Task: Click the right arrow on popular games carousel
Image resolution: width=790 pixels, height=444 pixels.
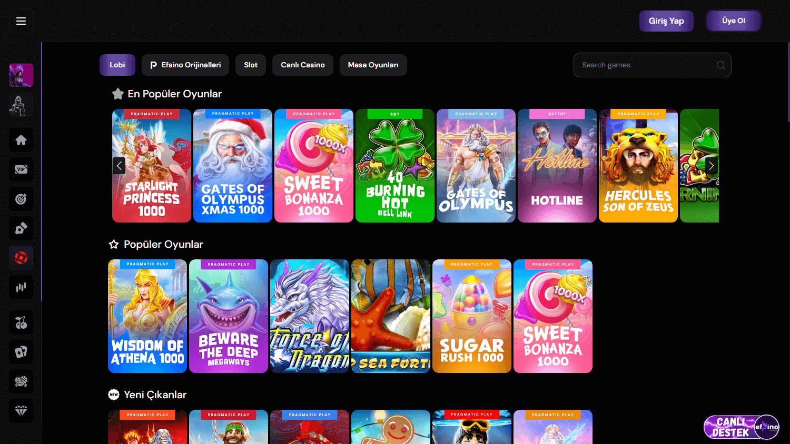Action: pos(711,166)
